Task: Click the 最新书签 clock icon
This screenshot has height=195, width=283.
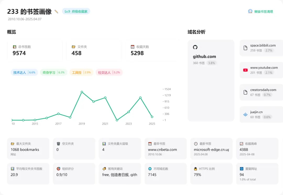Action: (x=196, y=144)
